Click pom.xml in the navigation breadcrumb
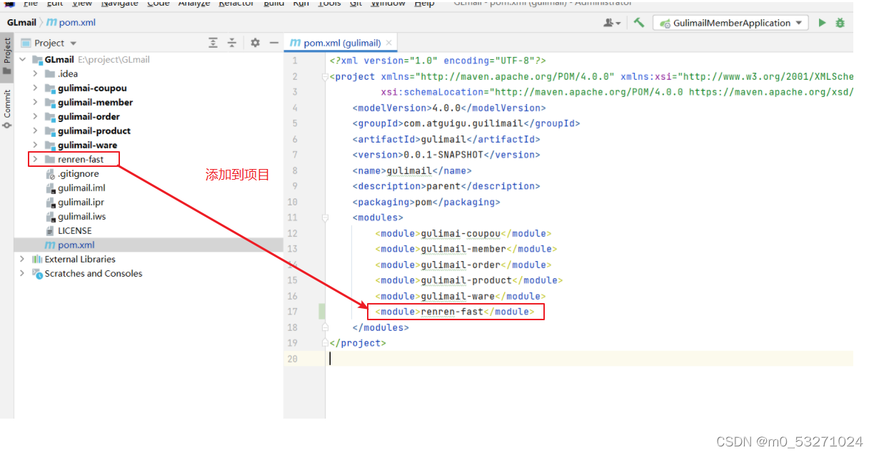 coord(71,23)
